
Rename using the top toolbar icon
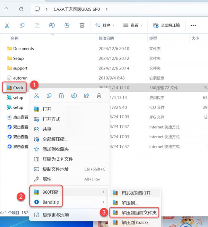52,25
